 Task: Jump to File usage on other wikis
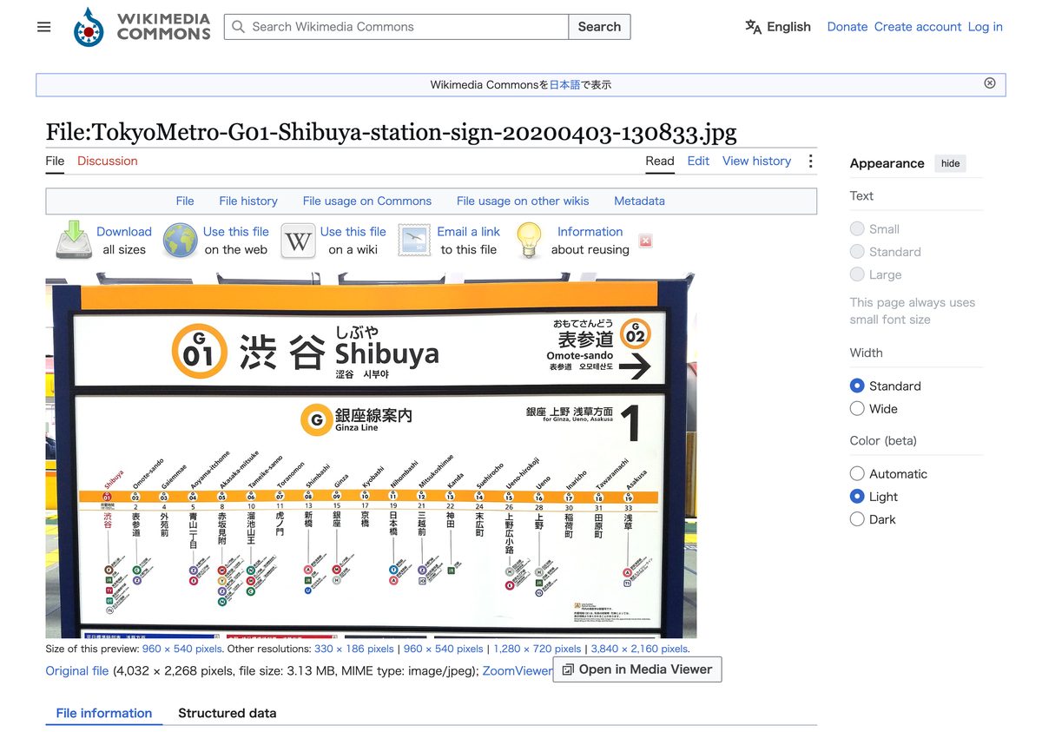click(523, 201)
